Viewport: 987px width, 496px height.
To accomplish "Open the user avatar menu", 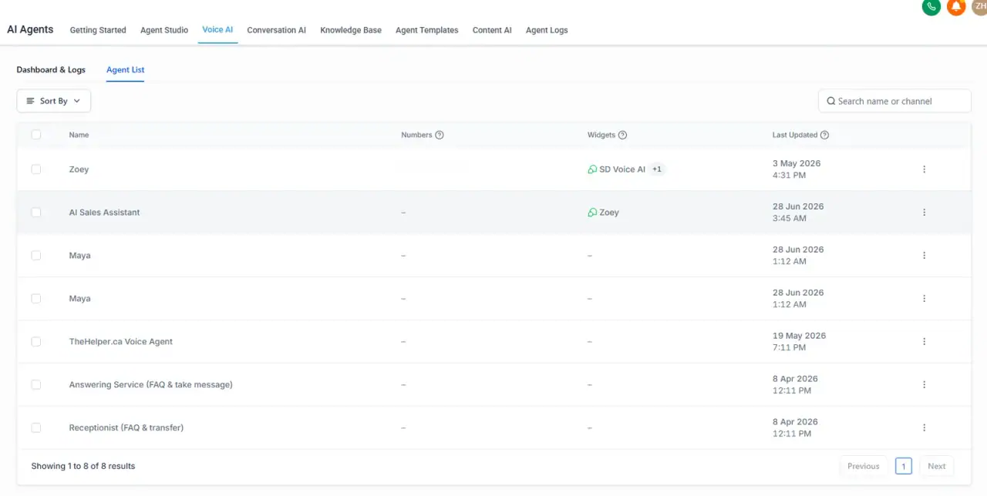I will point(980,6).
